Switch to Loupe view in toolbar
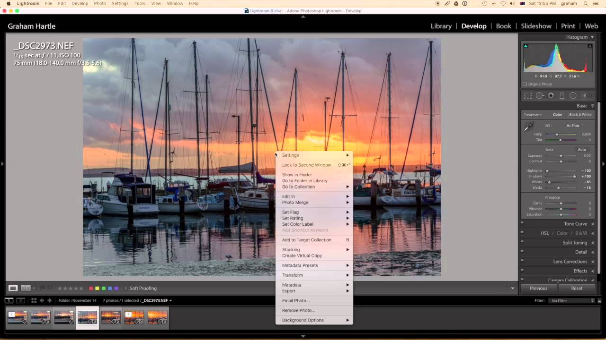606x340 pixels. [x=13, y=288]
